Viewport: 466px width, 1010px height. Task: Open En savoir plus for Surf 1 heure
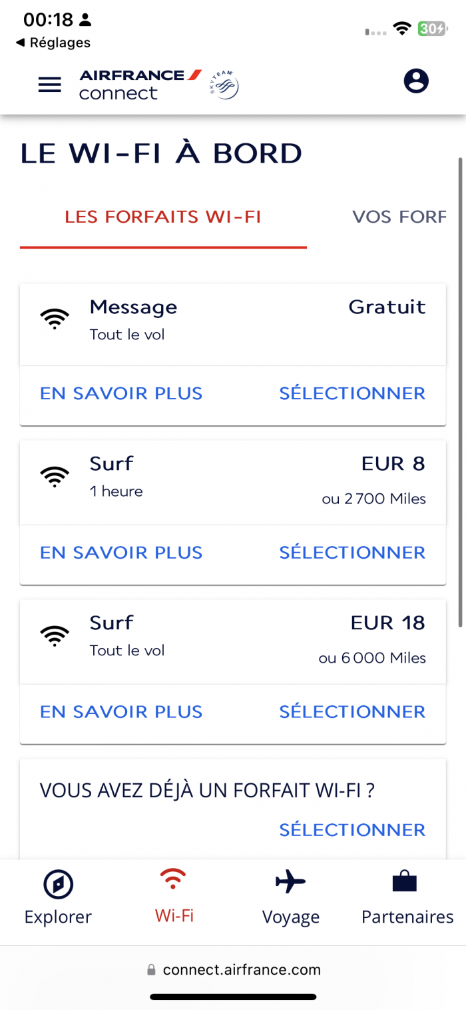[121, 553]
